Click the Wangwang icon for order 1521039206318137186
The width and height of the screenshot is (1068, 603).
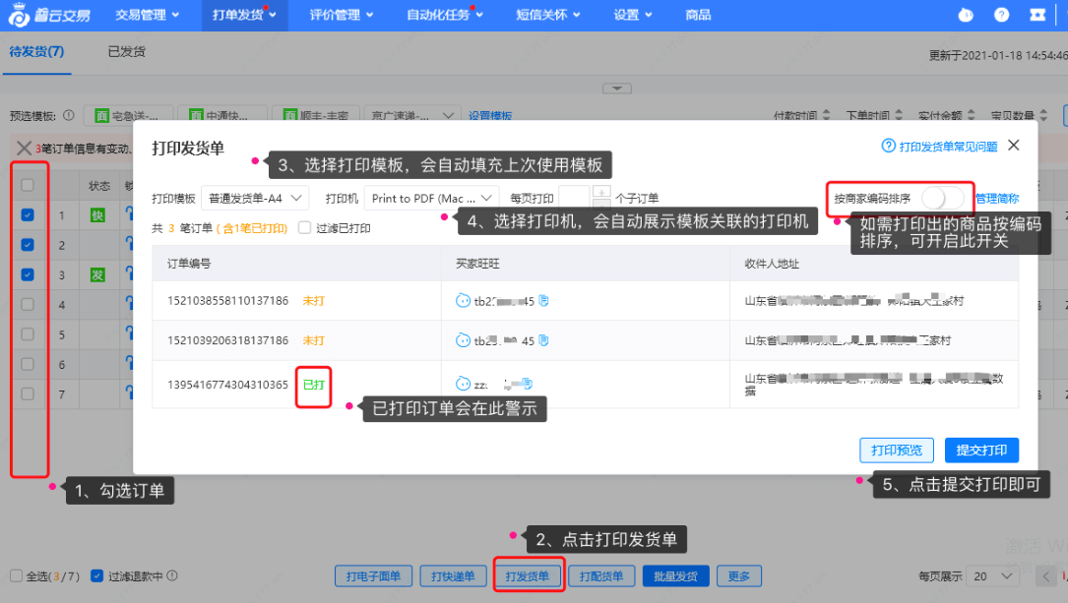[463, 339]
